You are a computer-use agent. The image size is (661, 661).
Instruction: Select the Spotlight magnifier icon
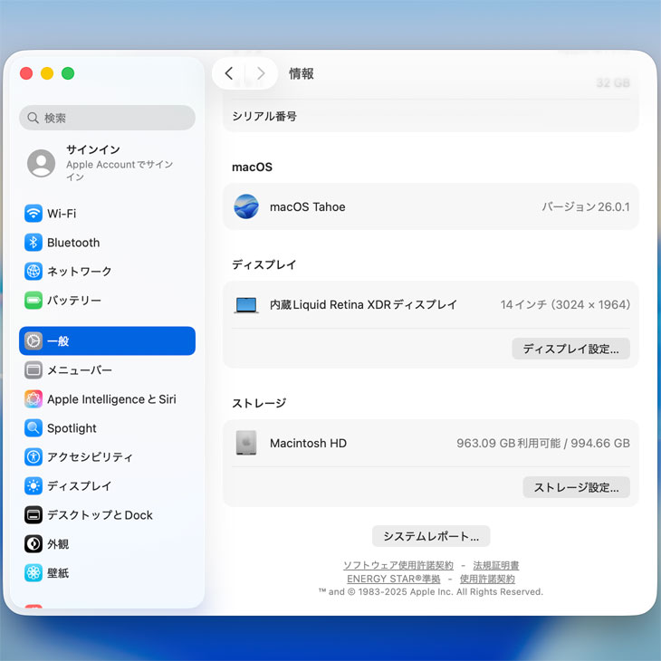34,428
